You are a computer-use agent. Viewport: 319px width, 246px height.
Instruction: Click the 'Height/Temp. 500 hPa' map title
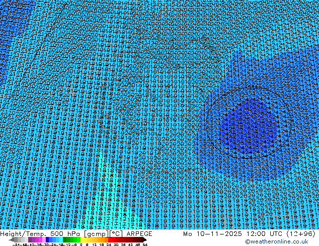click(x=41, y=234)
